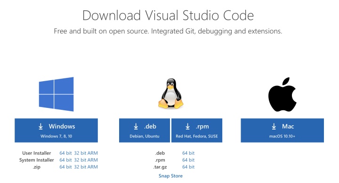The height and width of the screenshot is (183, 339).
Task: Open the User Installer 32 bit link
Action: (80, 153)
